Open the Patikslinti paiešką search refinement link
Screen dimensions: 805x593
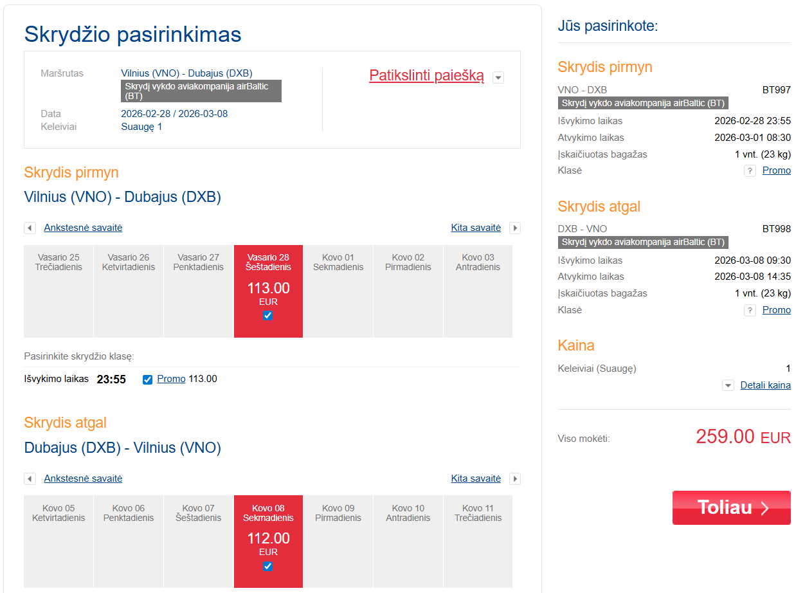426,76
